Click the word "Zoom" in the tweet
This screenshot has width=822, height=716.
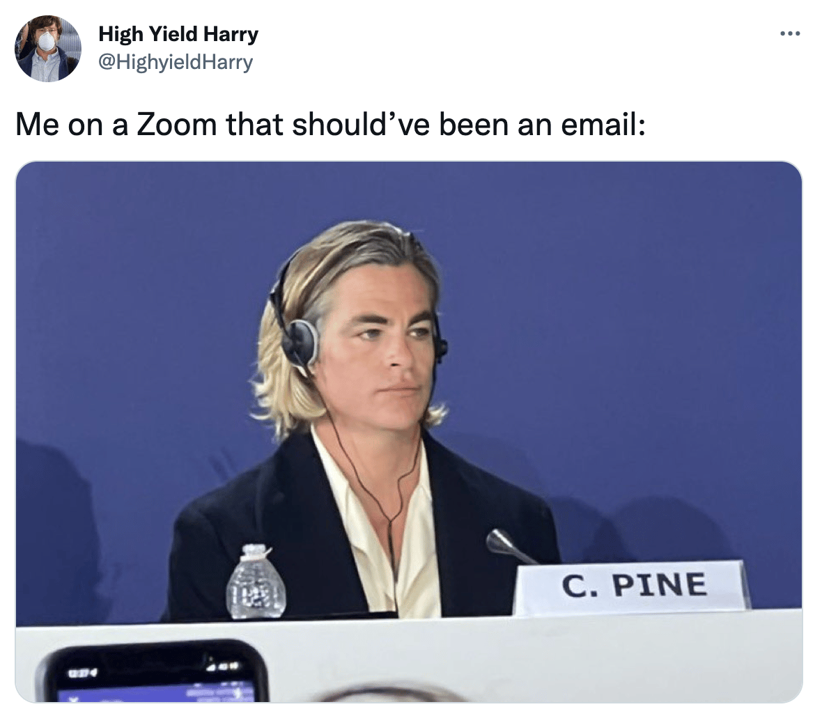(176, 125)
